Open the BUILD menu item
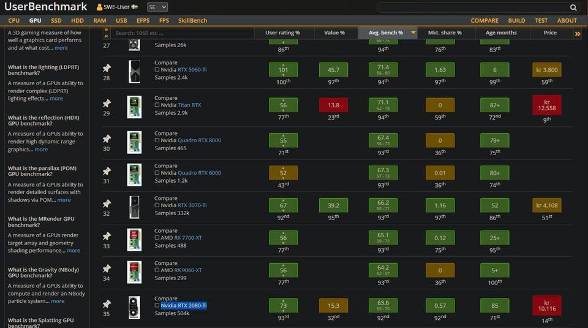The image size is (588, 328). tap(516, 20)
